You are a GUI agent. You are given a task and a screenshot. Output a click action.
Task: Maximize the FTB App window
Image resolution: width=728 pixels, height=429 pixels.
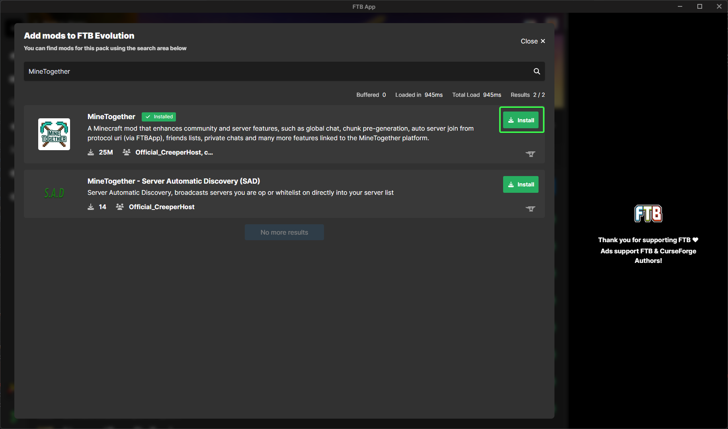pos(700,6)
